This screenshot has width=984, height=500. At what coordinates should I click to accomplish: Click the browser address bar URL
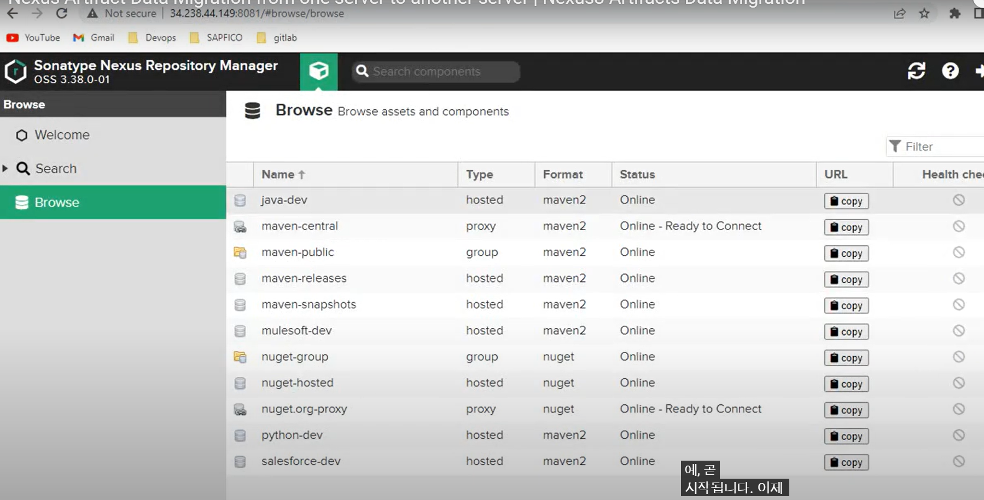pos(257,13)
